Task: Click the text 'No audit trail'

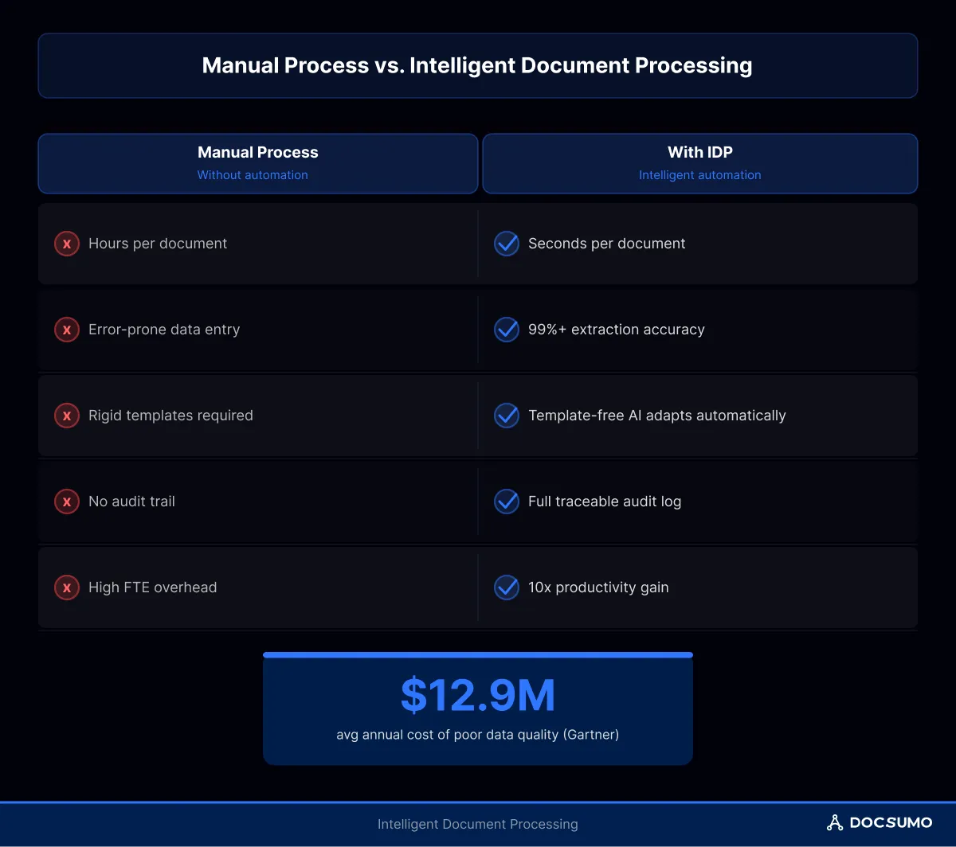Action: pyautogui.click(x=131, y=502)
